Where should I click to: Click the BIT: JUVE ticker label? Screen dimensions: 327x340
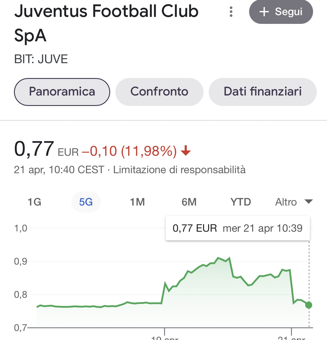[x=41, y=59]
